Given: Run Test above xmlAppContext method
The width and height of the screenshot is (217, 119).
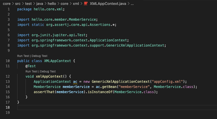Looking at the screenshot, I should coord(32,71).
